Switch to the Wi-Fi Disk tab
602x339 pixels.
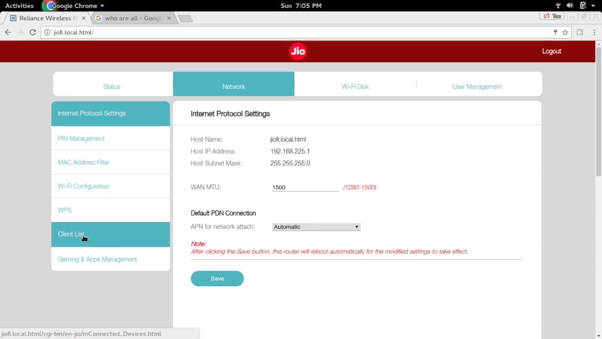355,87
